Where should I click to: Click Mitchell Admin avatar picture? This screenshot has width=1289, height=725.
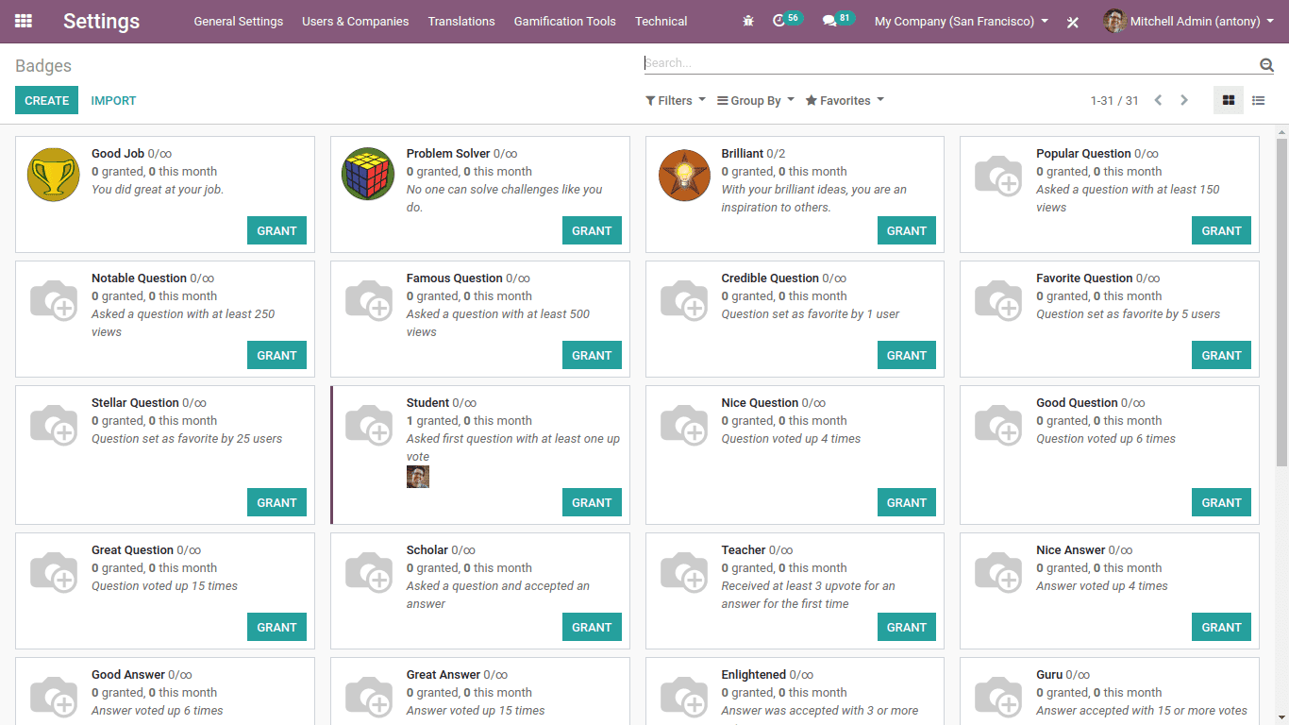1114,21
